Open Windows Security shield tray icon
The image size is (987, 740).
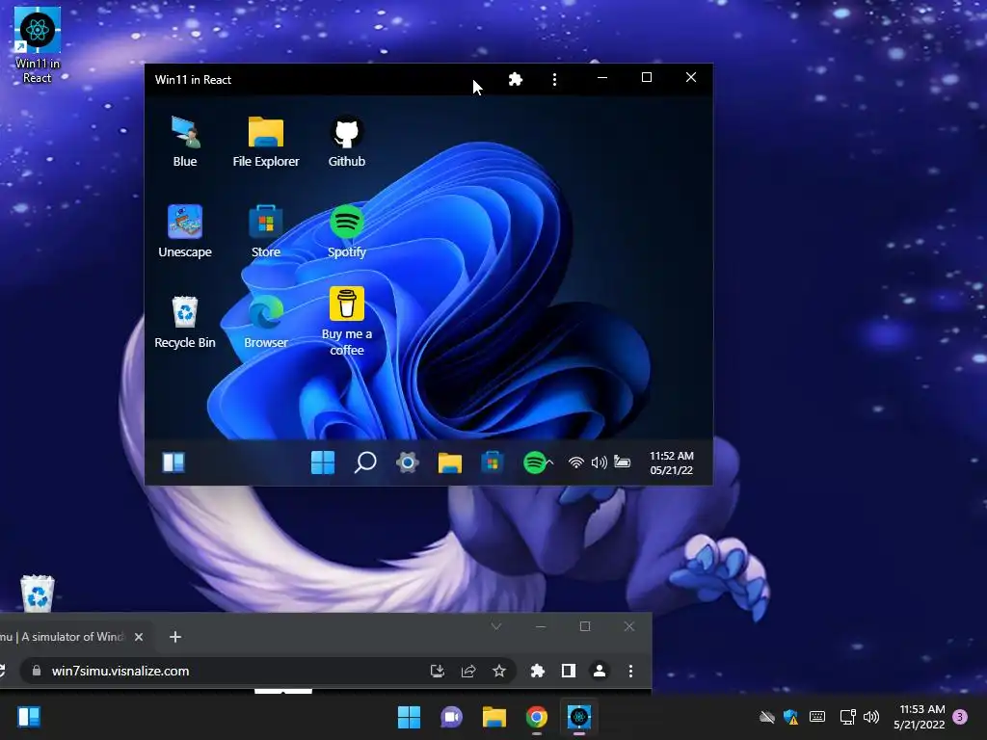pyautogui.click(x=791, y=717)
